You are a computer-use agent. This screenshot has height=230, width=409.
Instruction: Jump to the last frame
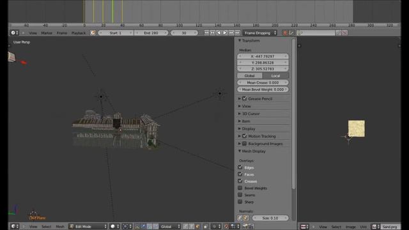tap(237, 33)
